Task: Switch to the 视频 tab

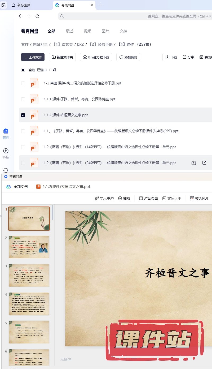Action: [87, 31]
